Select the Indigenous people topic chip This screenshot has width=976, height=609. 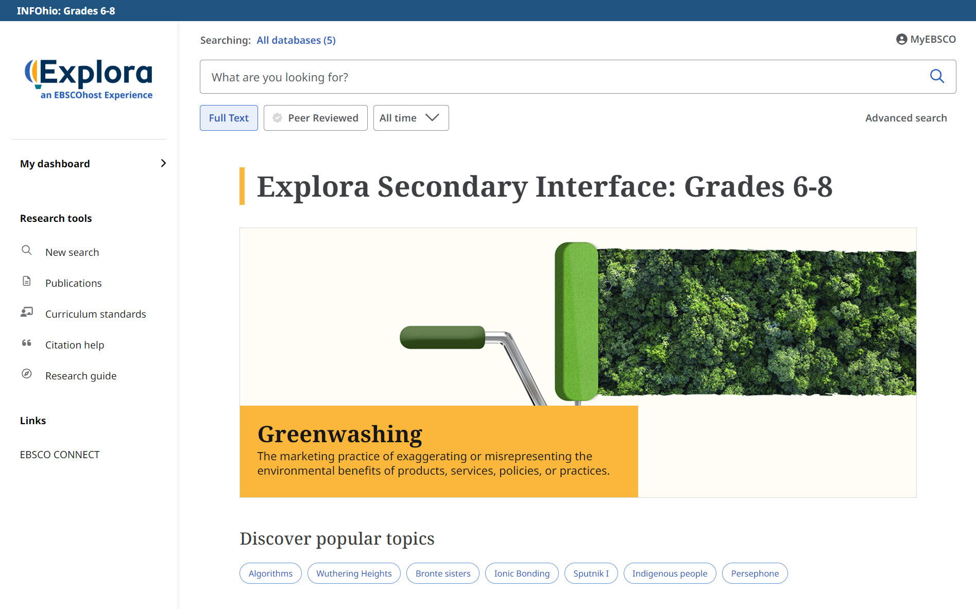point(670,573)
